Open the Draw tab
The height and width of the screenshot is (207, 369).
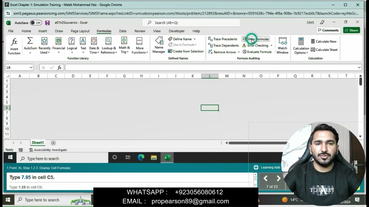point(59,31)
